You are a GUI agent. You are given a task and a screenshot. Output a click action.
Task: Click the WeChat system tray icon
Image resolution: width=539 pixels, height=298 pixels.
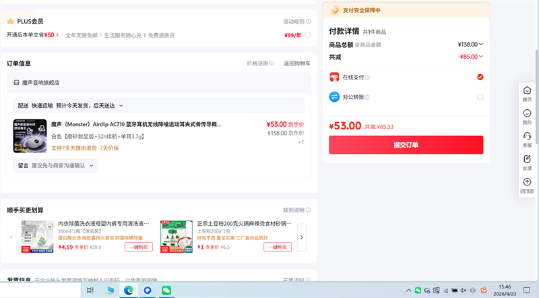(x=418, y=291)
